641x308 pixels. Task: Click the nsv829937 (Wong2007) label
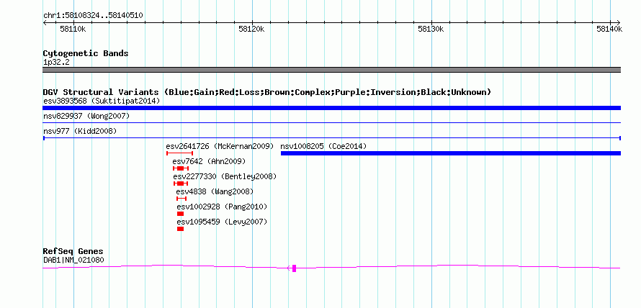[x=86, y=117]
